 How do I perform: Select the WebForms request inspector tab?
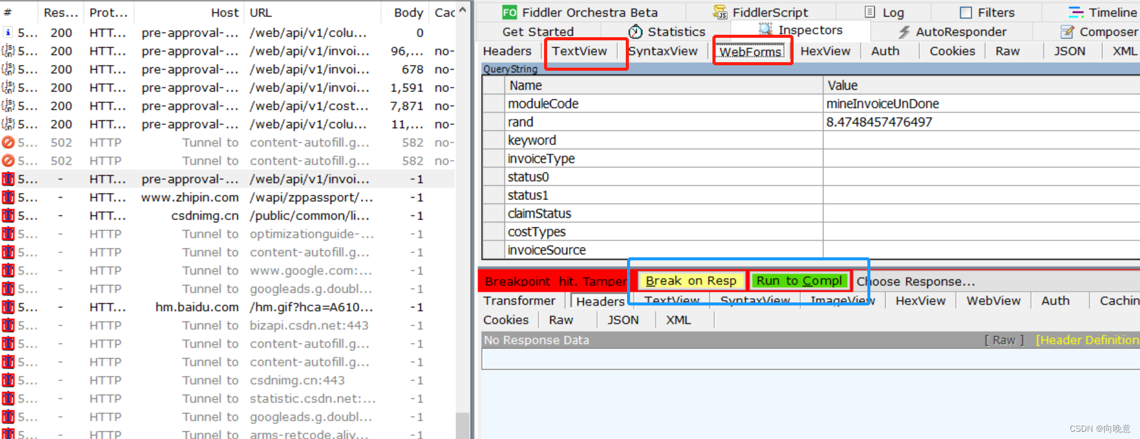(x=750, y=52)
